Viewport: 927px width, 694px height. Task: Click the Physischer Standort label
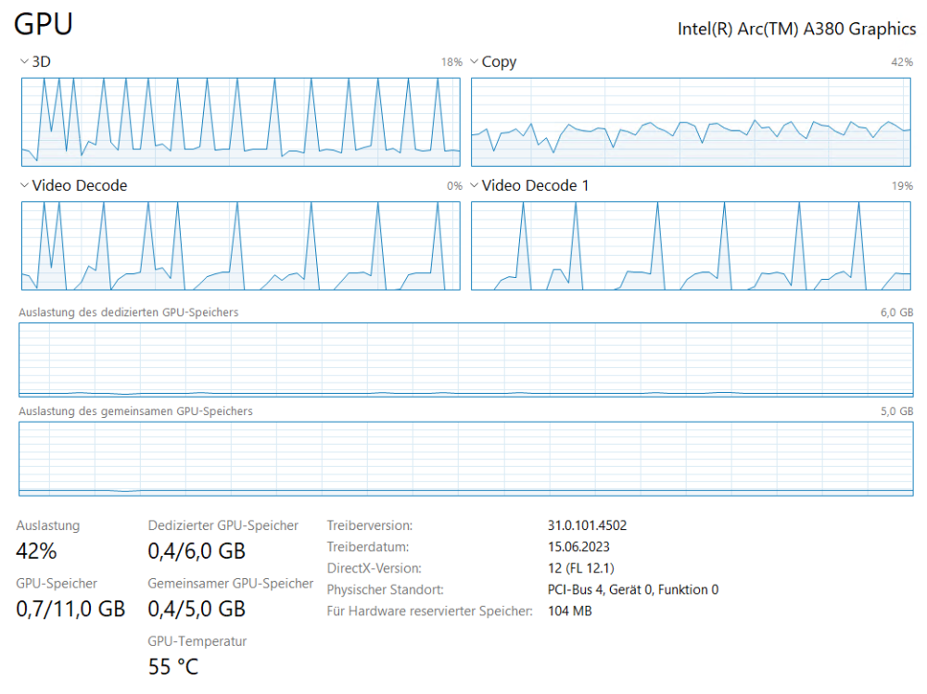coord(385,589)
